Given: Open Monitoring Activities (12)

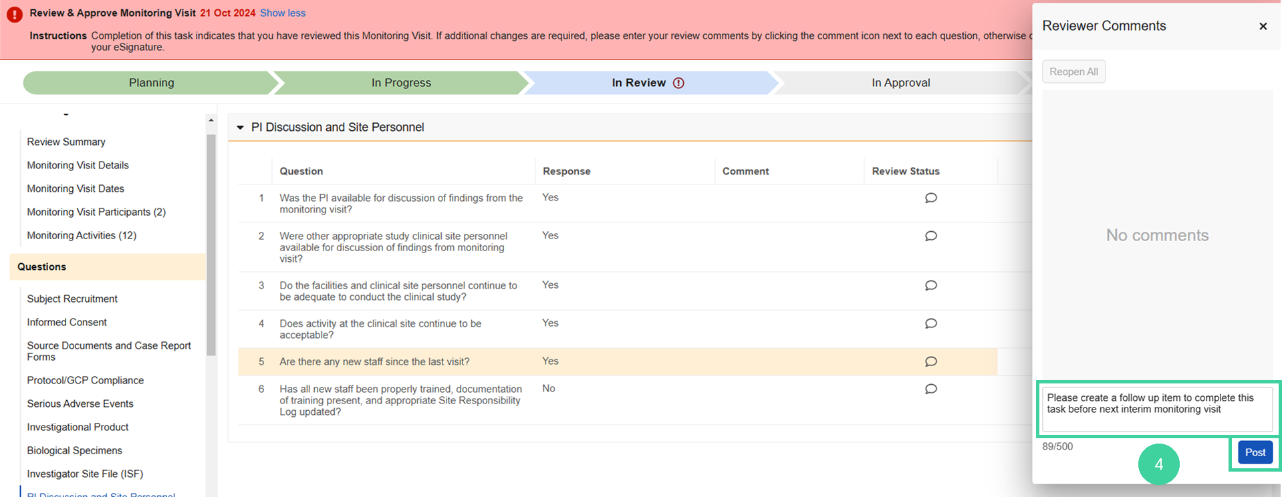Looking at the screenshot, I should [82, 235].
